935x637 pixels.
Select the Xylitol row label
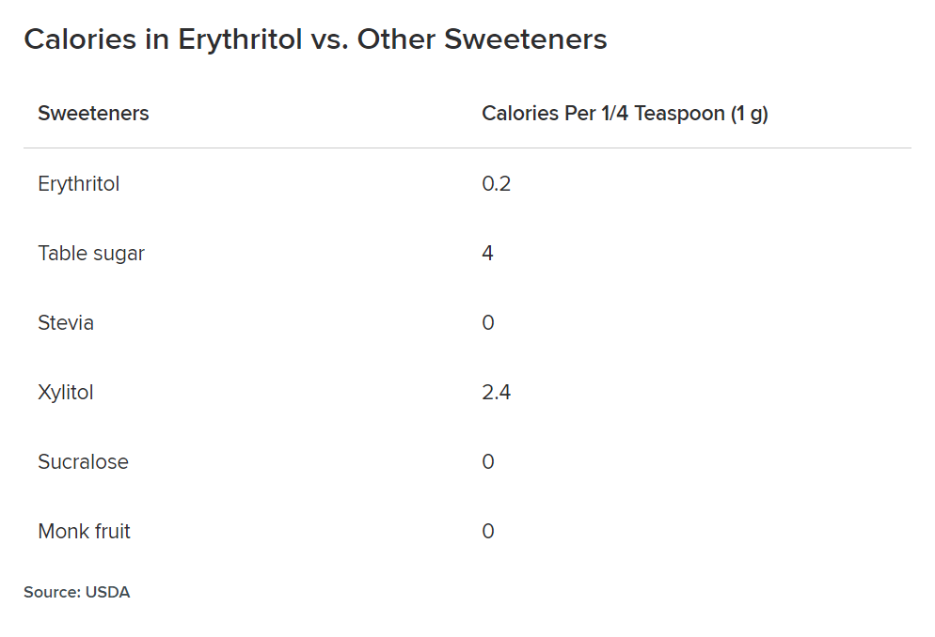66,393
